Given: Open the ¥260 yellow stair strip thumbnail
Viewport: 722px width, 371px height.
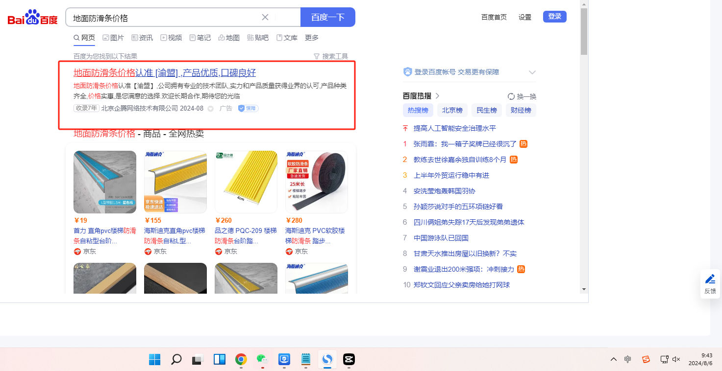Looking at the screenshot, I should click(x=246, y=182).
